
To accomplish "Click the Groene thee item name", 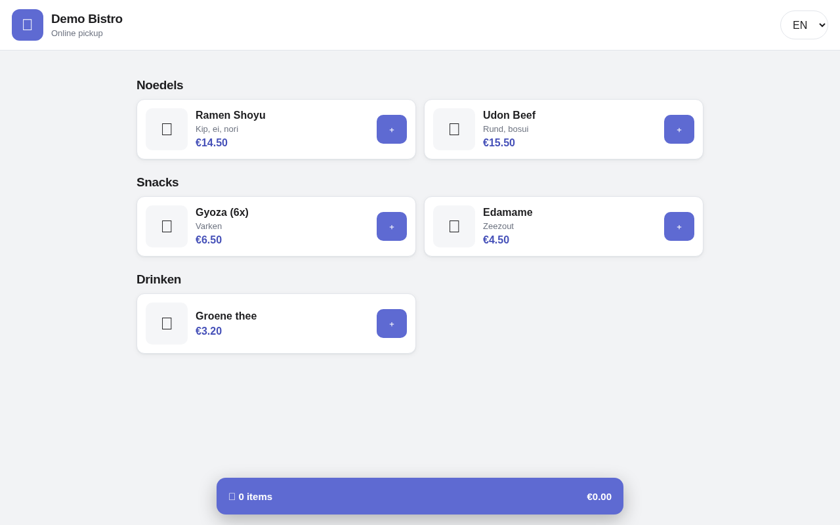I will point(226,316).
